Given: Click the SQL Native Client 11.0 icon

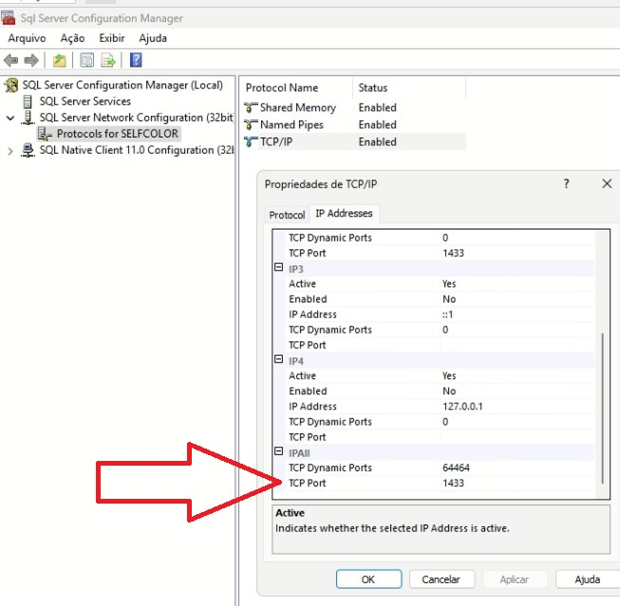Looking at the screenshot, I should [x=28, y=150].
